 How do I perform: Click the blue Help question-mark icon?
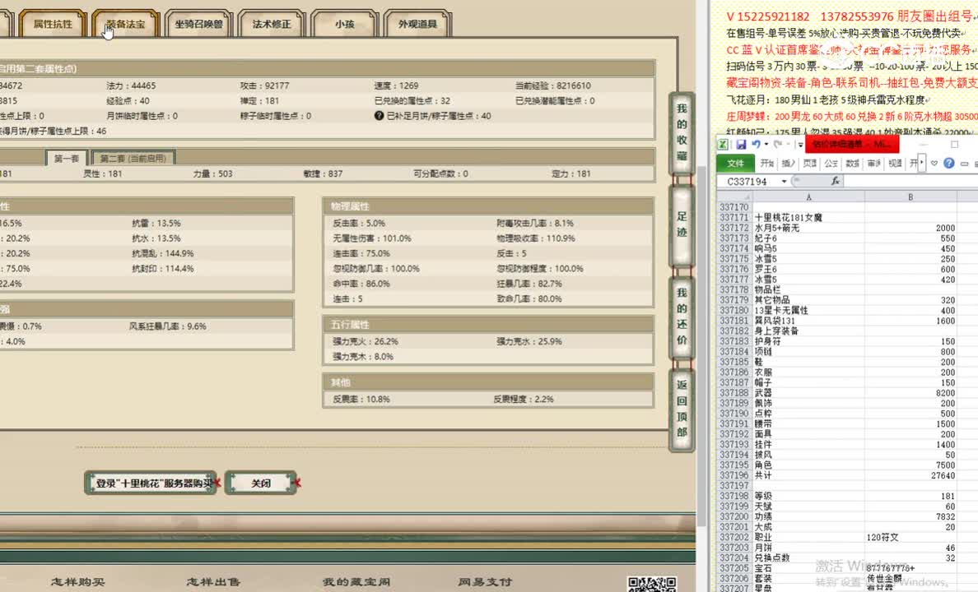[x=949, y=163]
